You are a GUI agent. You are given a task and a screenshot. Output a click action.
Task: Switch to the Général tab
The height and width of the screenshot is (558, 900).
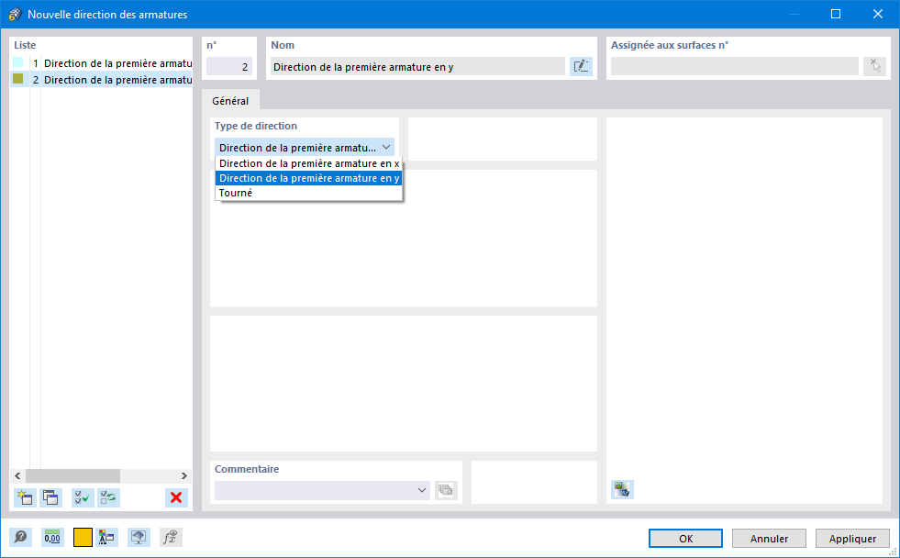[230, 100]
